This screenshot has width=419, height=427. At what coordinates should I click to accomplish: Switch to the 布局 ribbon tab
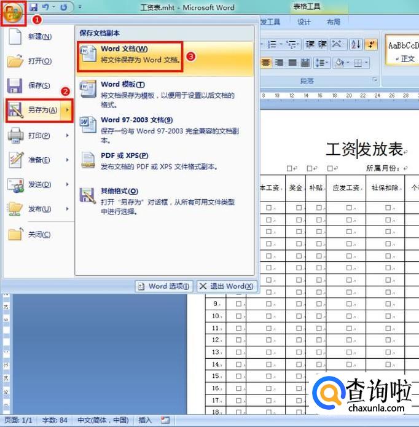point(334,22)
